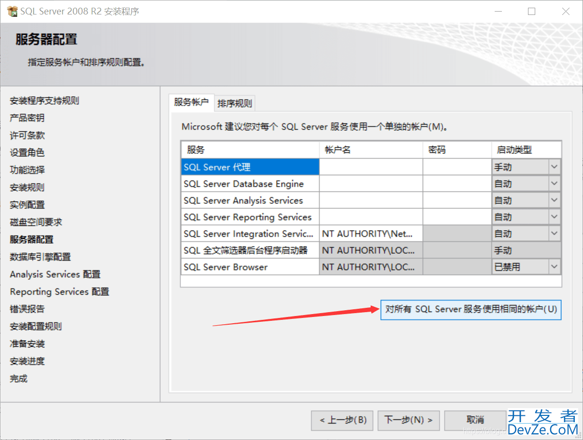
Task: Select the 服务帐户 tab
Action: pyautogui.click(x=192, y=102)
